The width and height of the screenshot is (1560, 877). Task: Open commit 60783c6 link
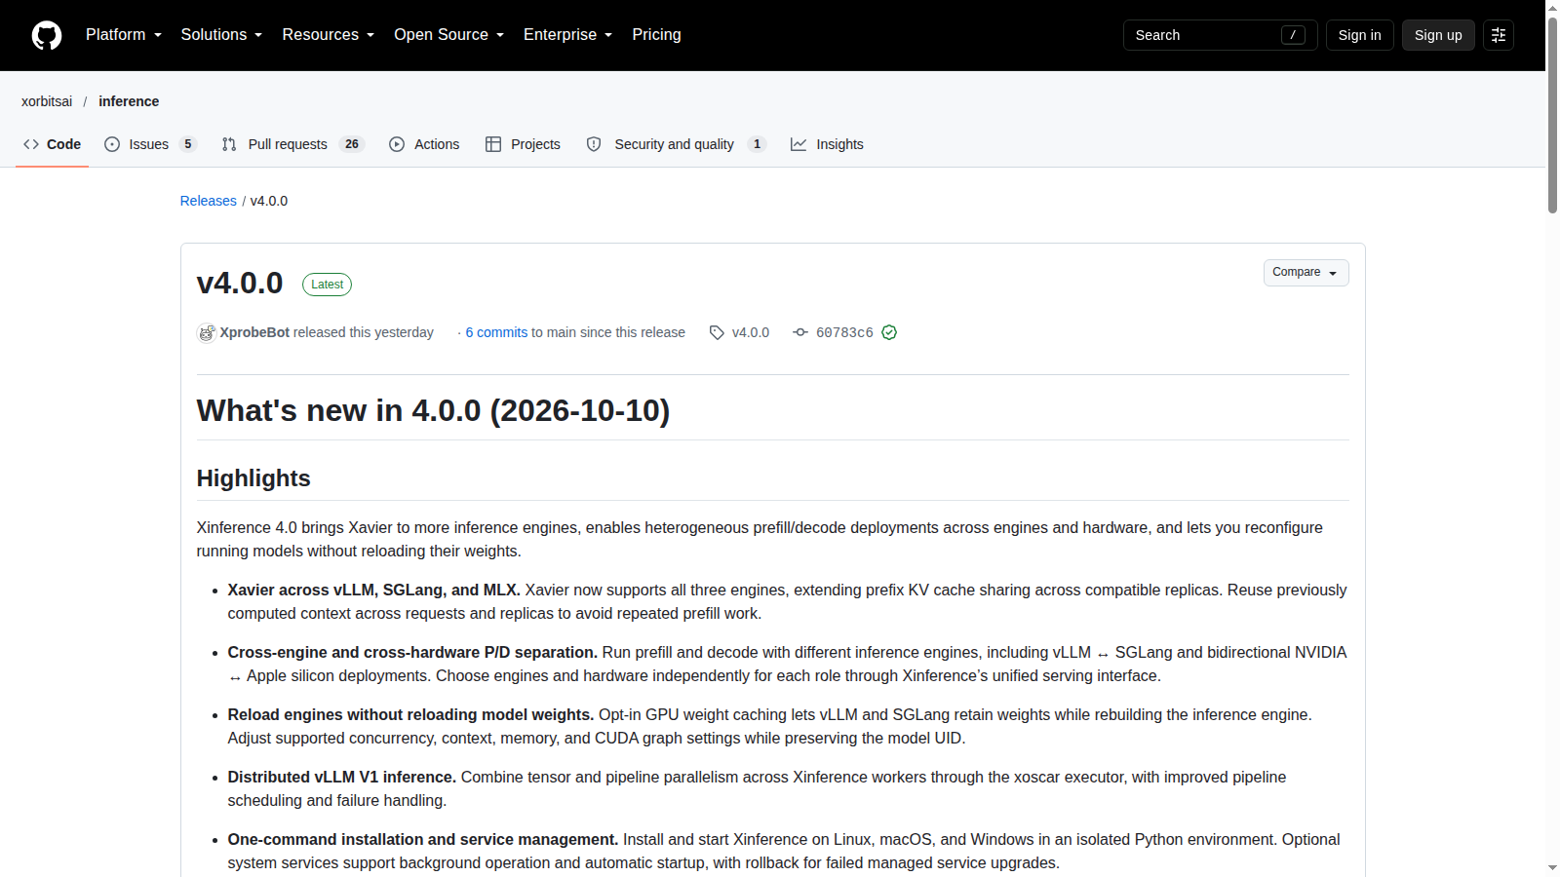click(x=844, y=333)
